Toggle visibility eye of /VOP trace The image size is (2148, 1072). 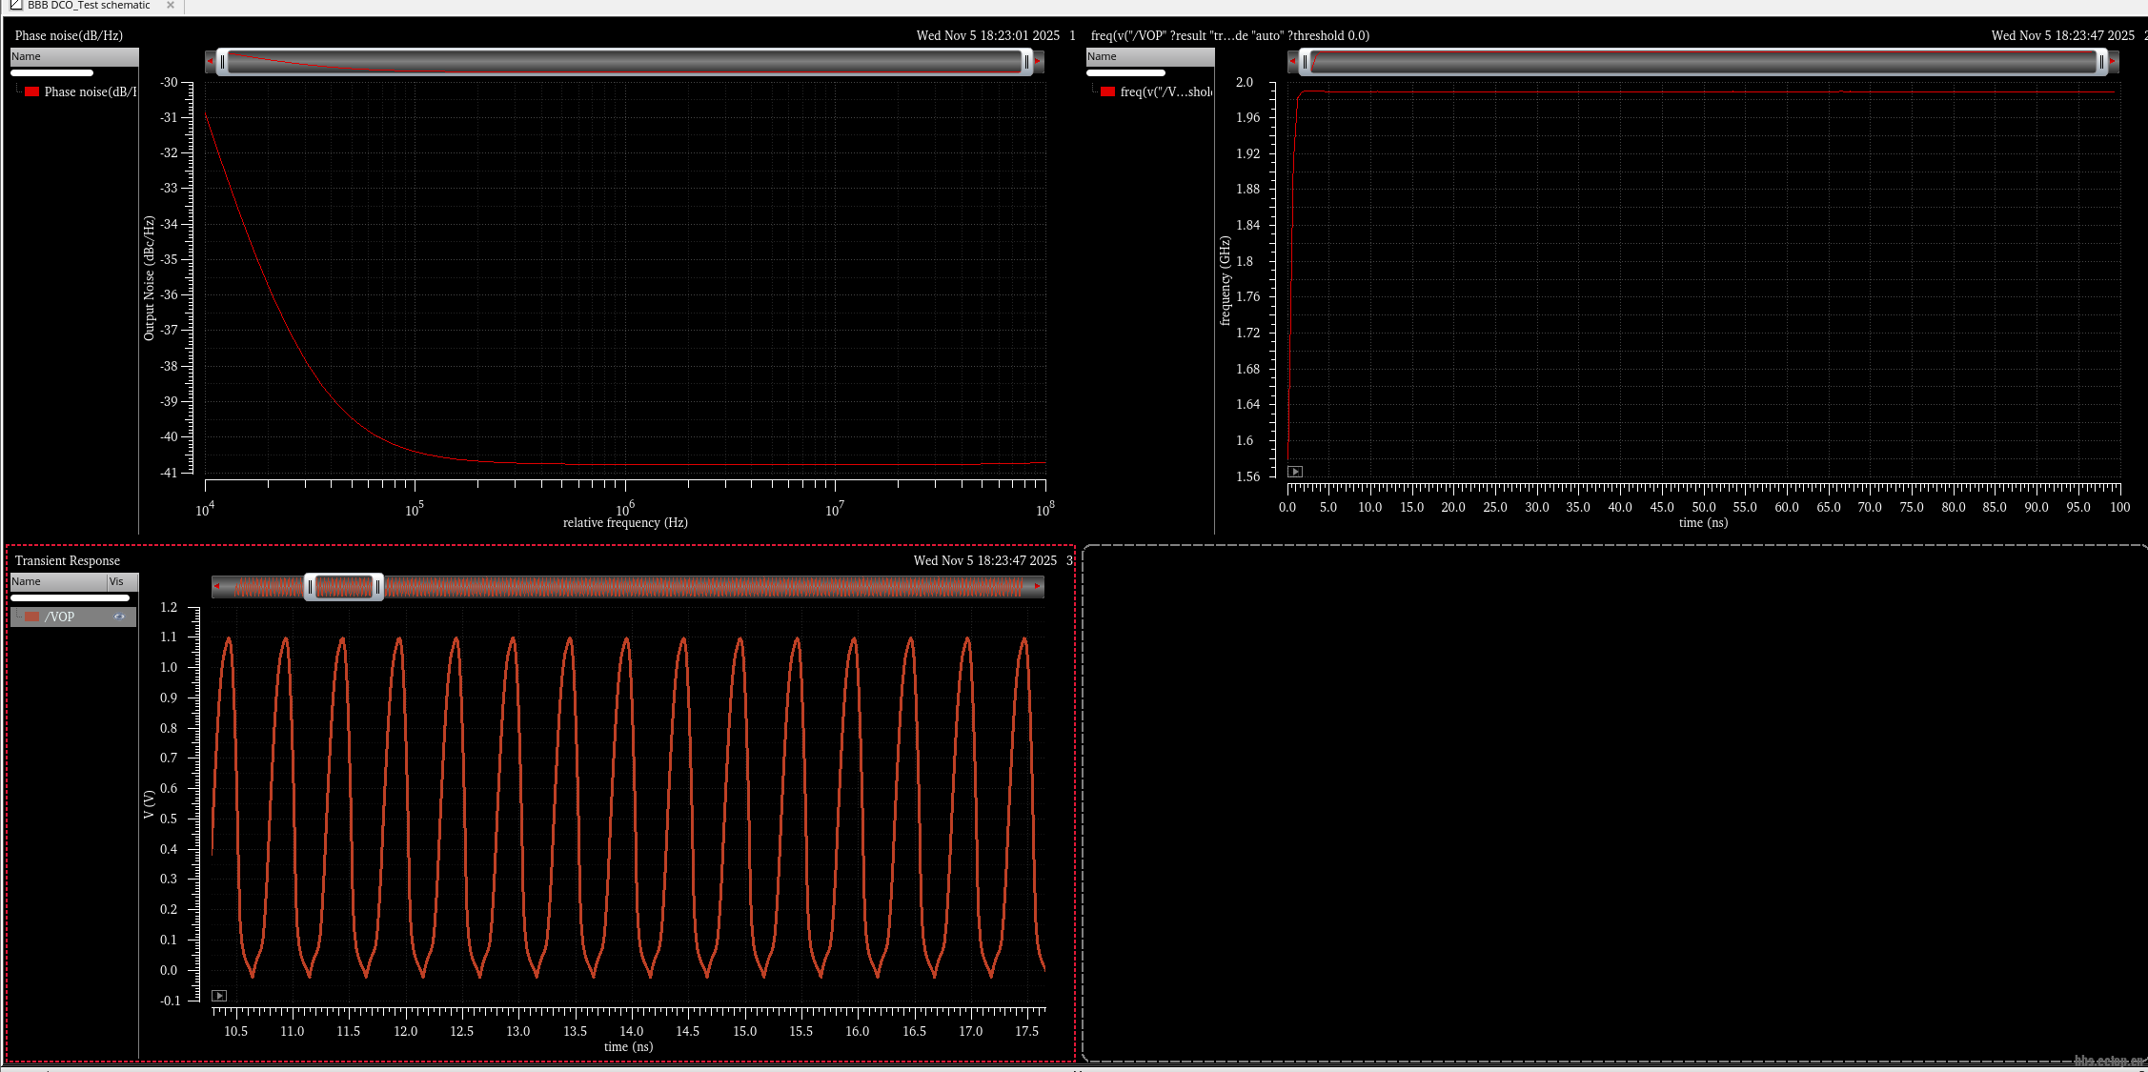click(119, 617)
